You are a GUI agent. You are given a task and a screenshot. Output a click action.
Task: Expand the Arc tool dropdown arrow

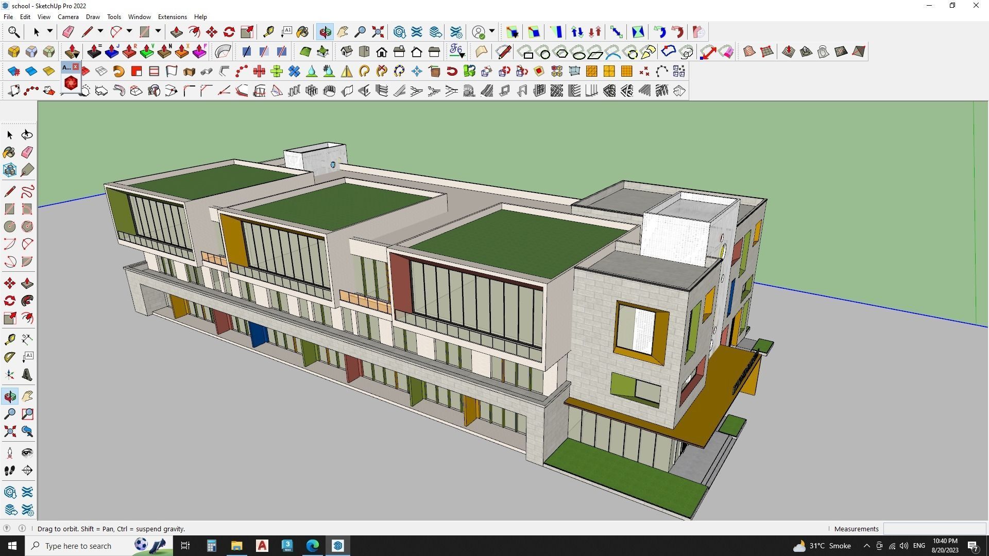pos(129,31)
